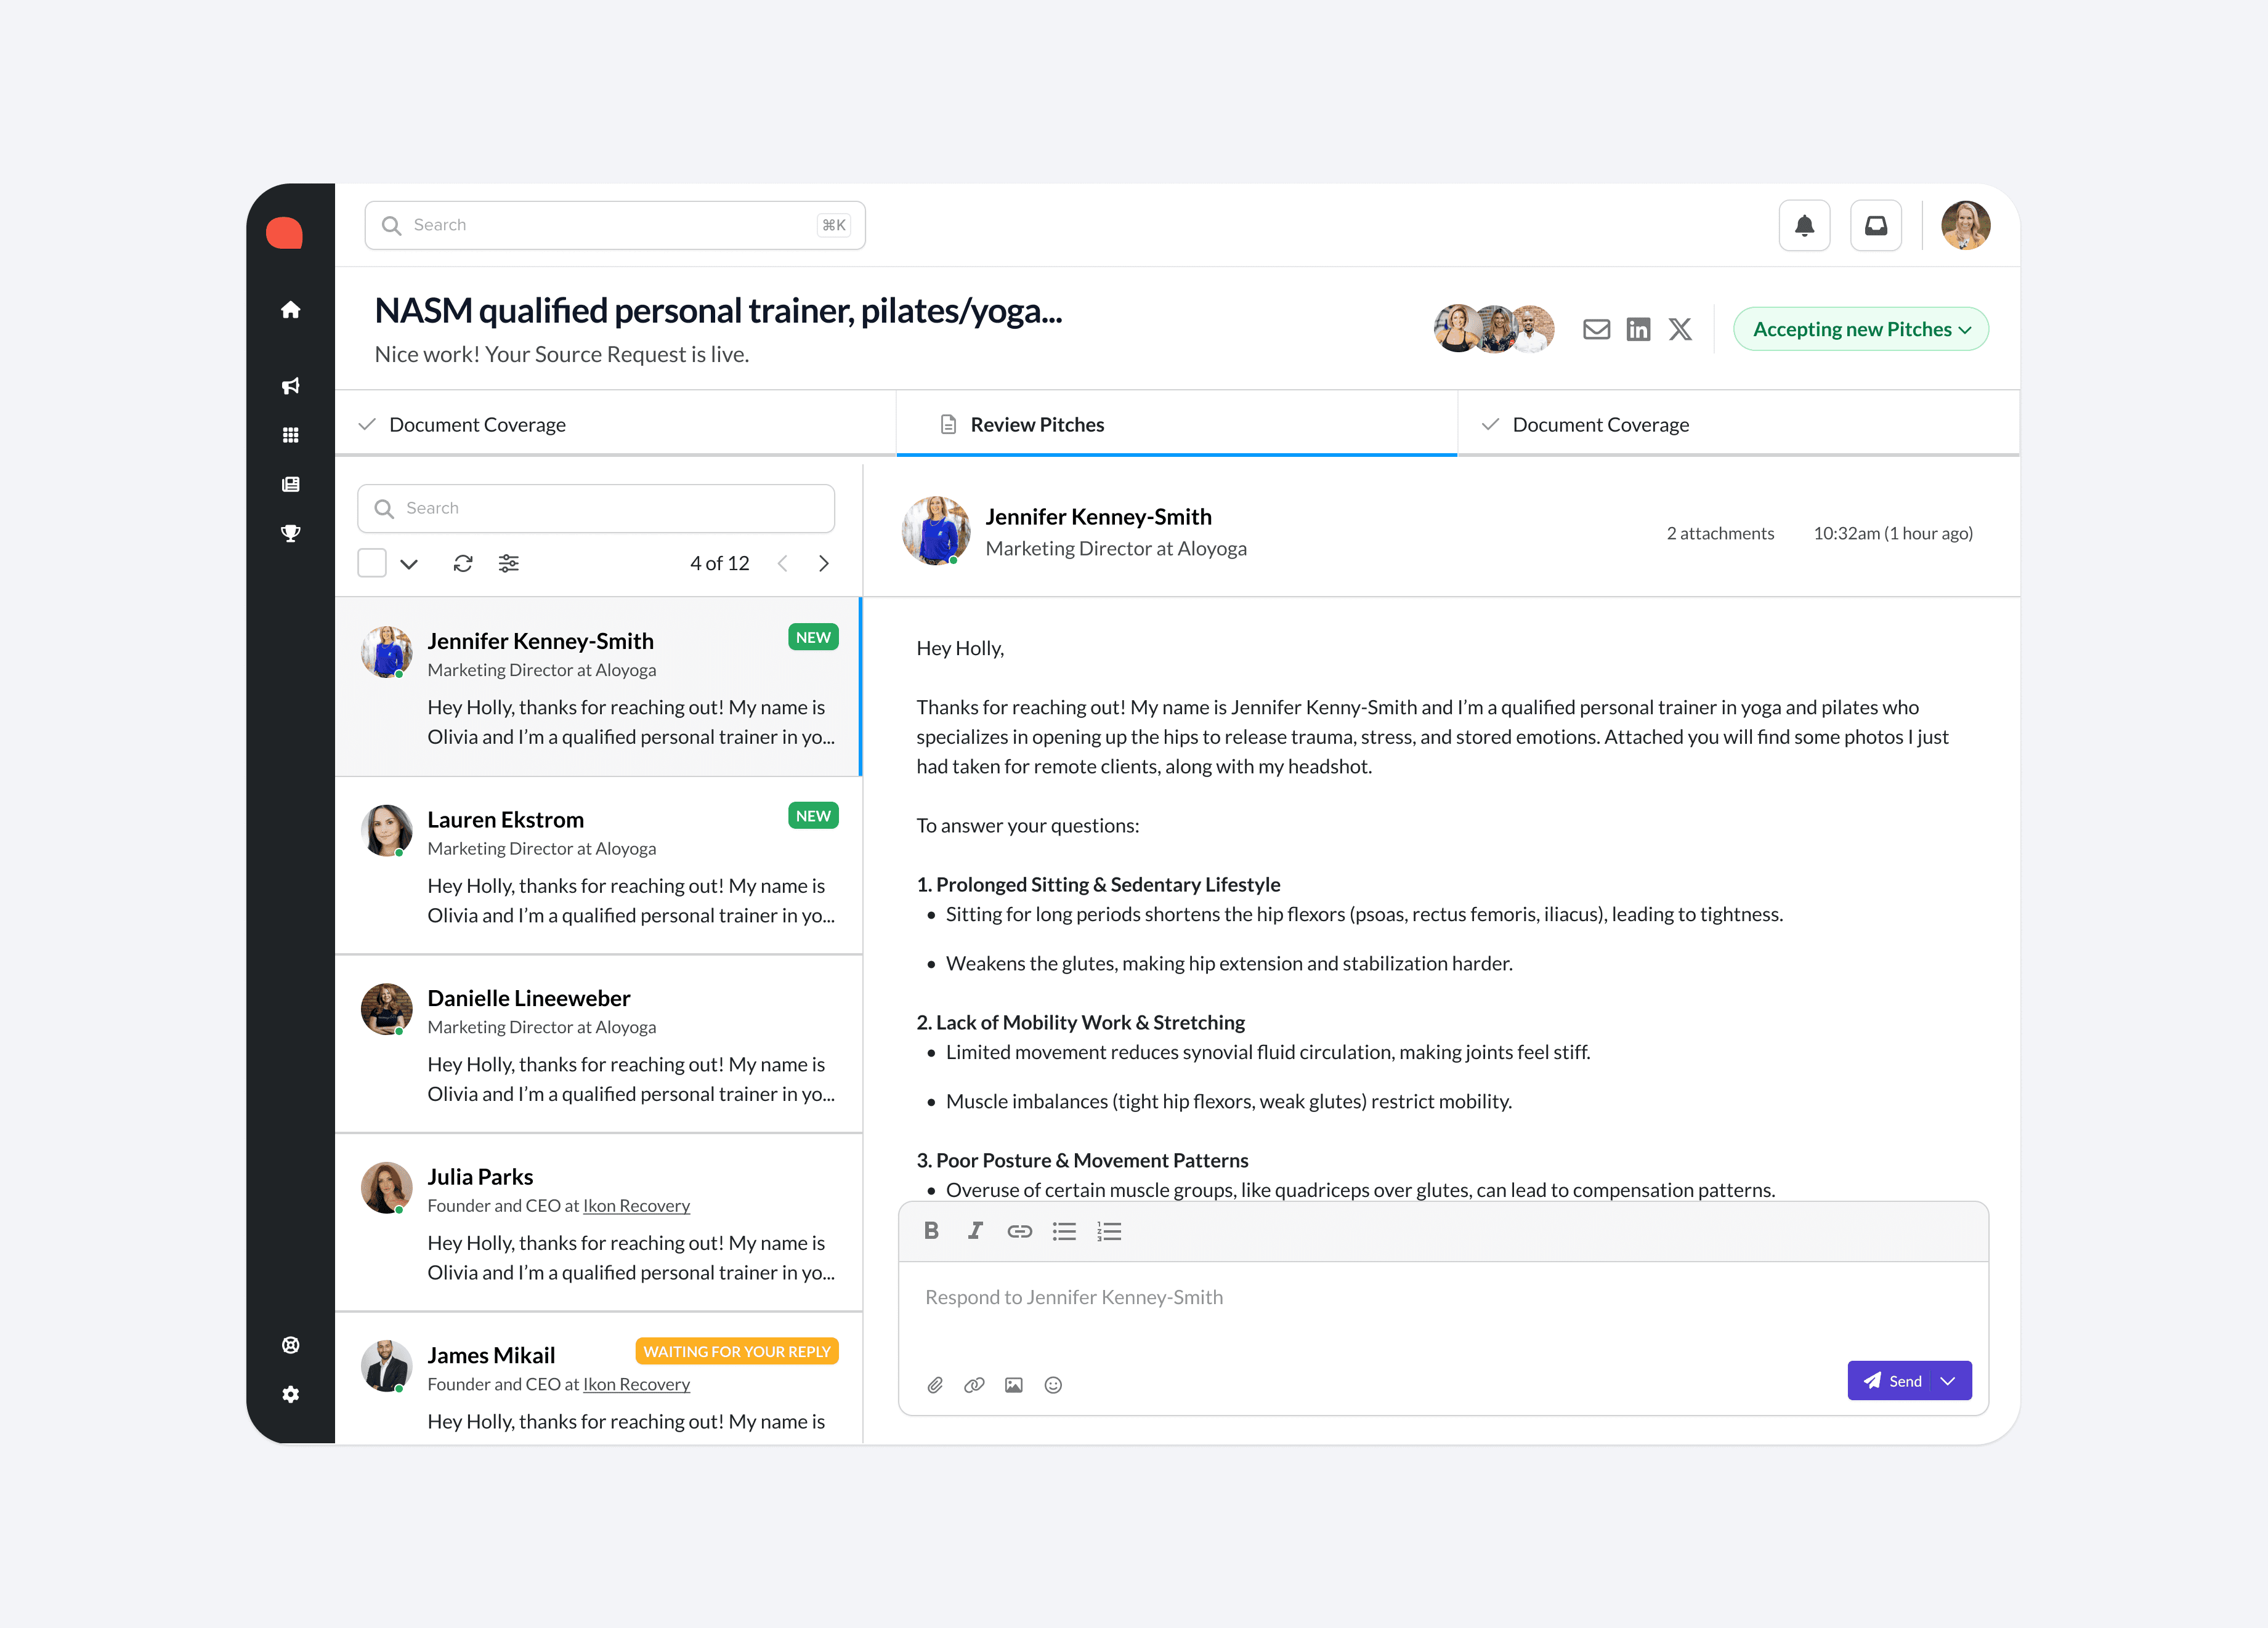Image resolution: width=2268 pixels, height=1628 pixels.
Task: Click the megaphone icon in sidebar
Action: coord(291,386)
